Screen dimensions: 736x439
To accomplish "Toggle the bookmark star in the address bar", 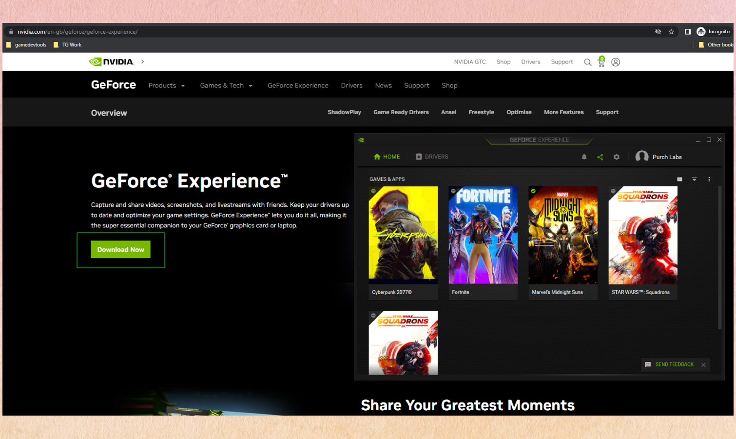I will pyautogui.click(x=671, y=31).
